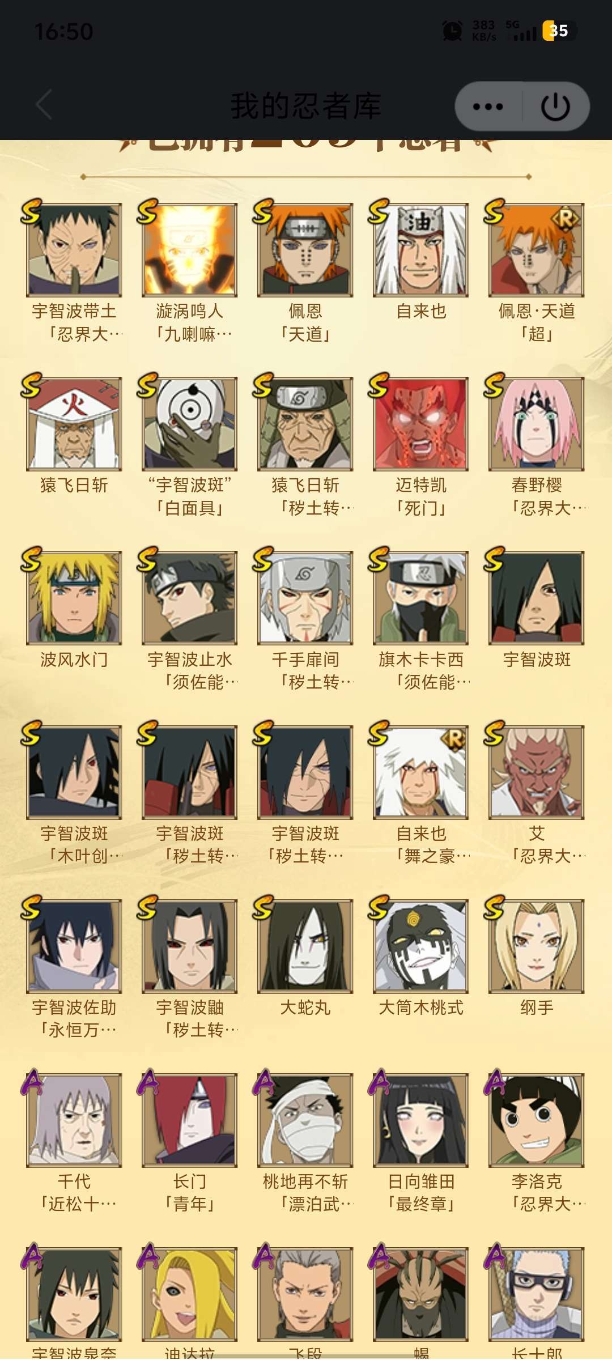This screenshot has width=612, height=1360.
Task: Select “宇智波斑”「白面具」portrait
Action: (x=189, y=424)
